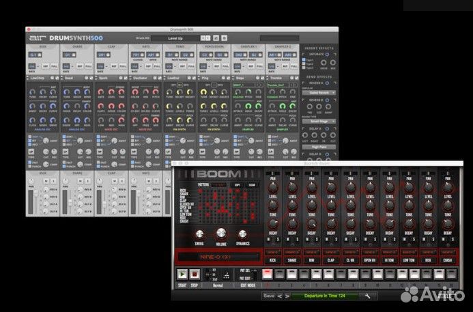Click the Sampler 1 Hold green knob

[248, 106]
